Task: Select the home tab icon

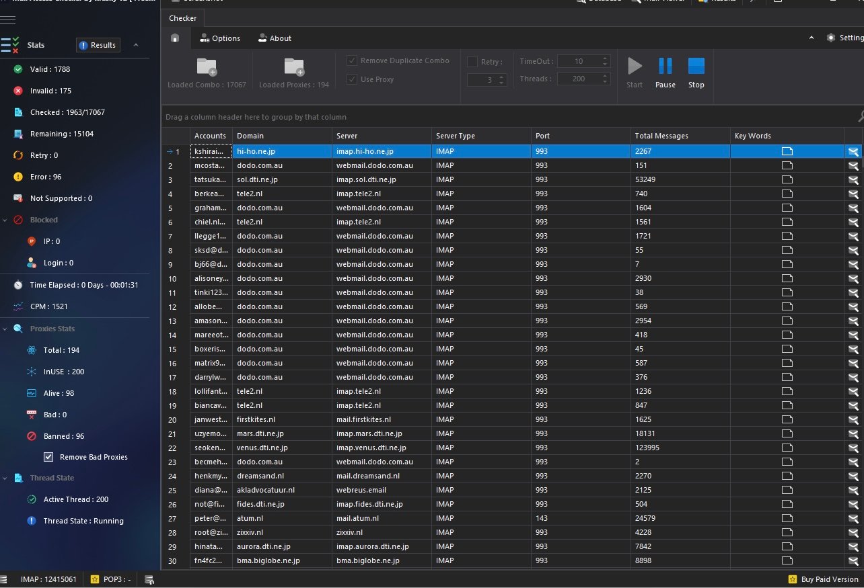Action: pyautogui.click(x=175, y=38)
